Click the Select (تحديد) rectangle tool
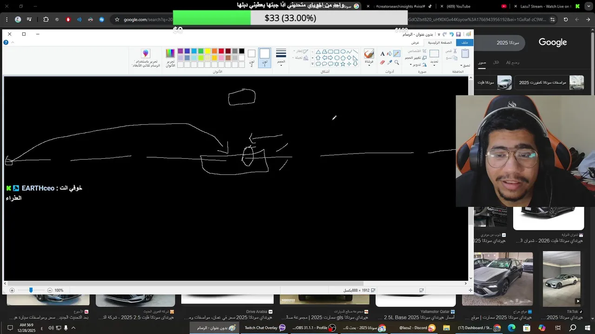The width and height of the screenshot is (595, 334). pyautogui.click(x=434, y=54)
